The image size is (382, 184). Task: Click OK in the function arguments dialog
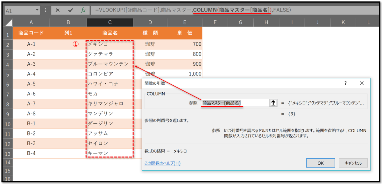click(x=320, y=163)
